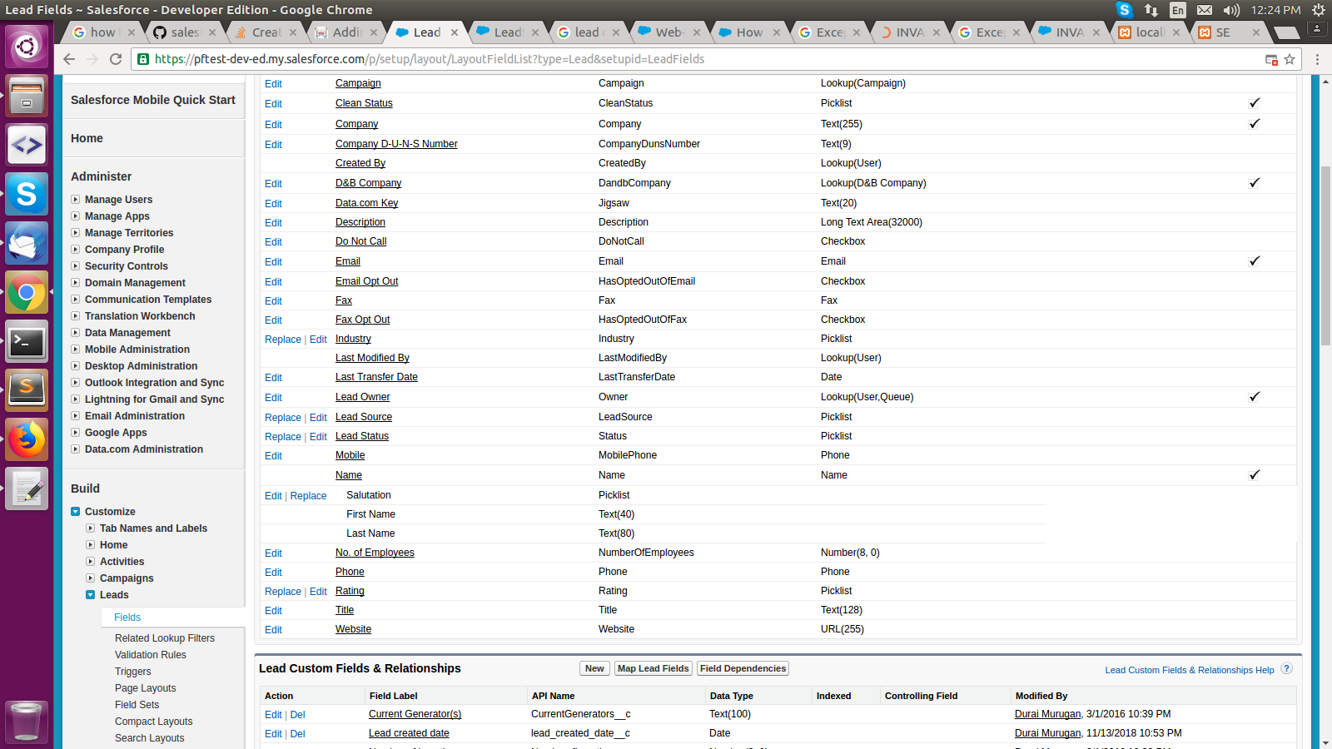Open the Created By field link

pyautogui.click(x=360, y=163)
